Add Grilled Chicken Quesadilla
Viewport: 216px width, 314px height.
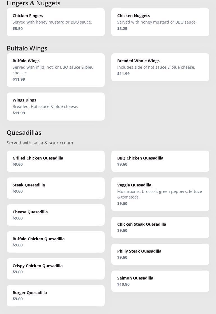(56, 161)
